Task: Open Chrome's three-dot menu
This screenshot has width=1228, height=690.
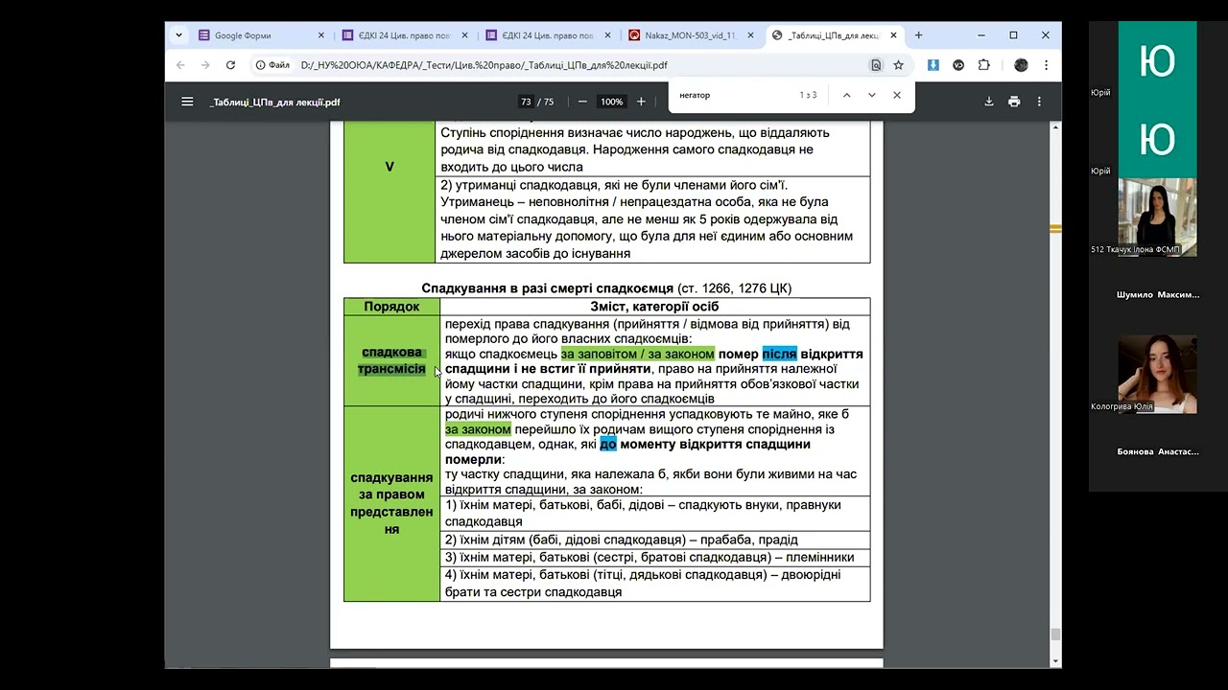Action: point(1046,65)
